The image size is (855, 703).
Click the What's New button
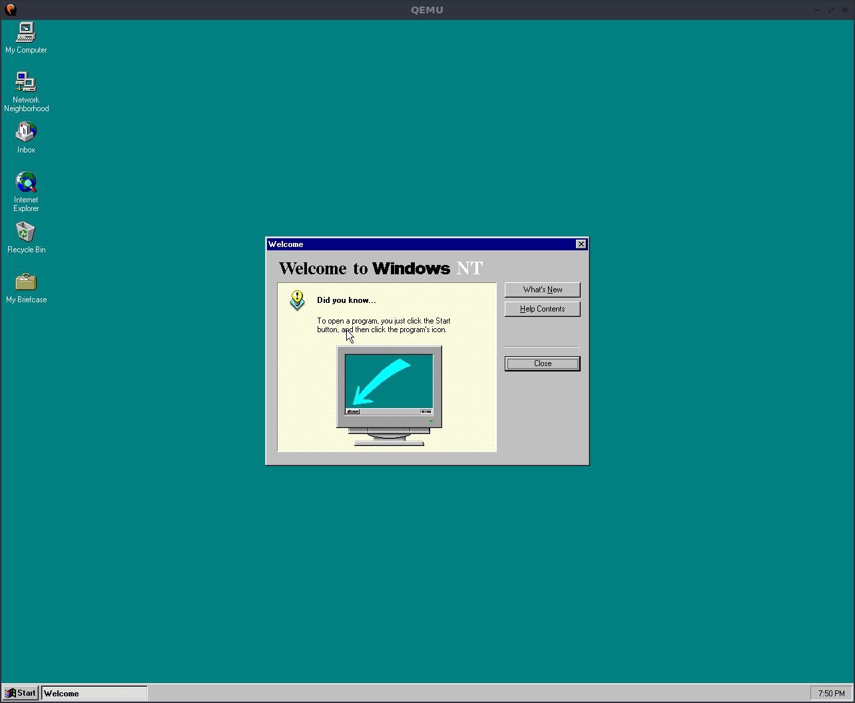coord(543,290)
